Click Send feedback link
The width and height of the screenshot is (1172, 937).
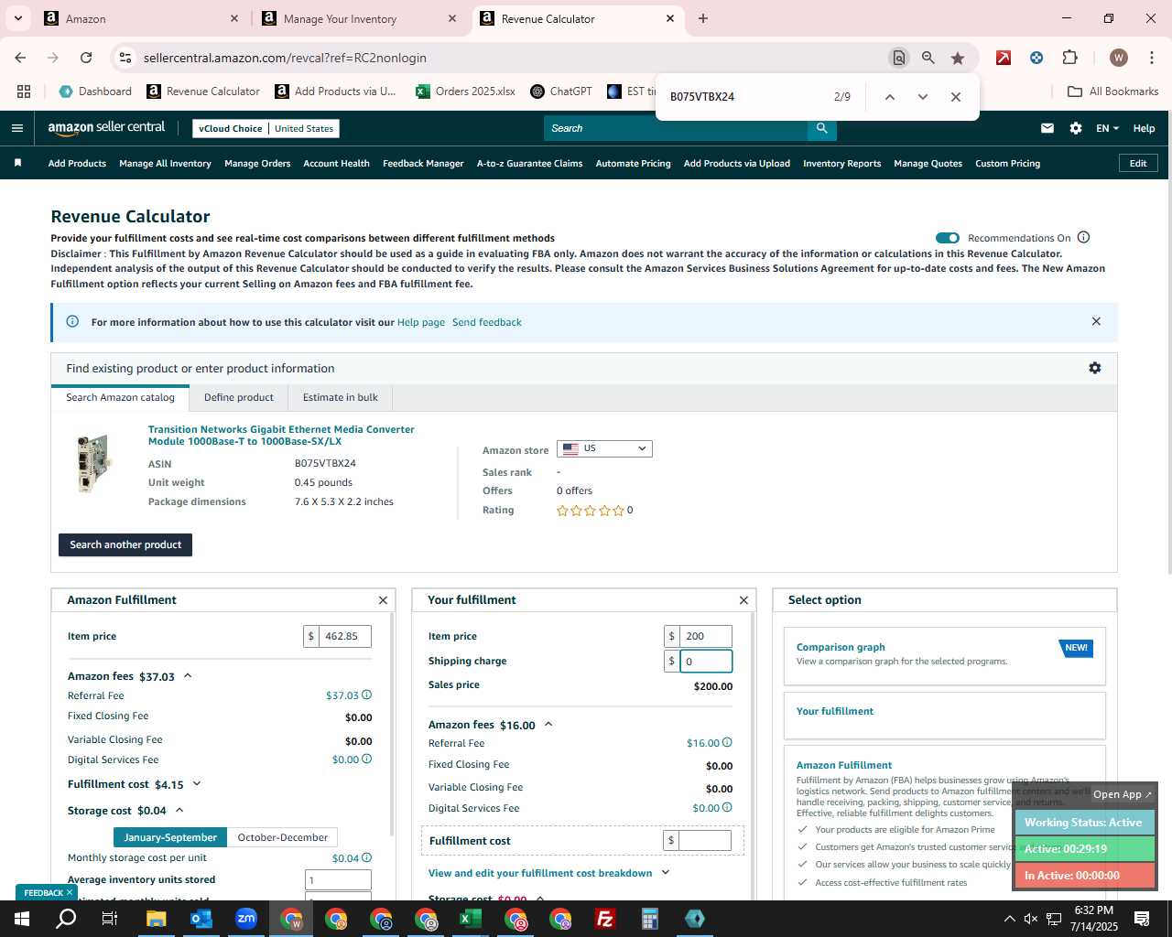pyautogui.click(x=487, y=322)
